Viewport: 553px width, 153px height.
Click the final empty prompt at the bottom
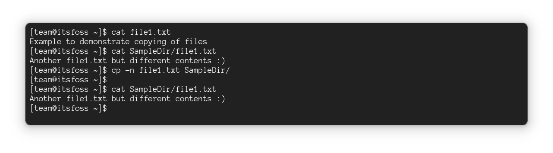pyautogui.click(x=68, y=108)
